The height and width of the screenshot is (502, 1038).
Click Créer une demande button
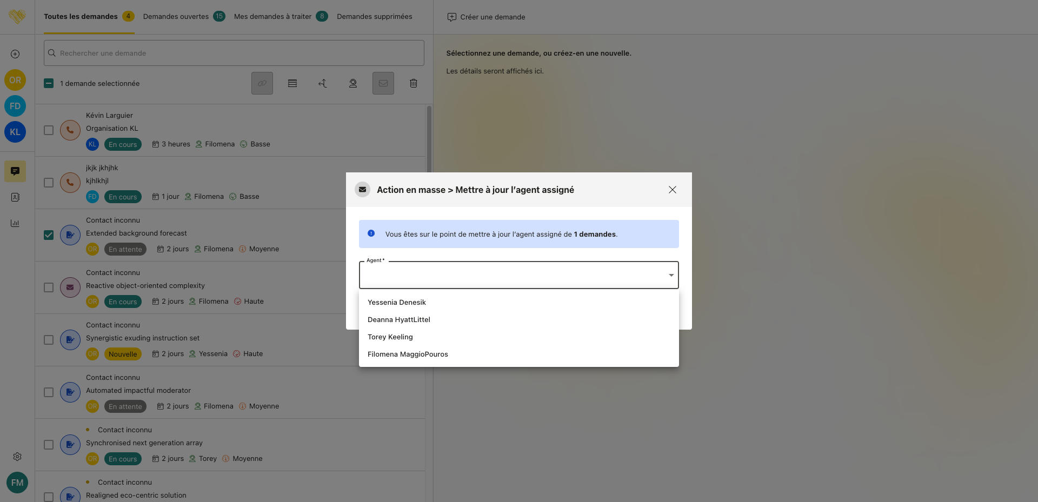486,17
